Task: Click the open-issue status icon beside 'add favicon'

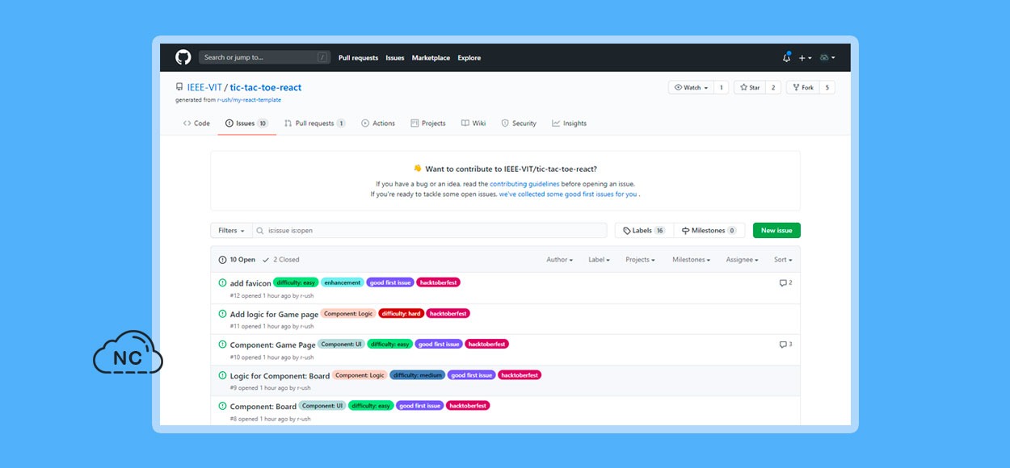Action: [x=222, y=282]
